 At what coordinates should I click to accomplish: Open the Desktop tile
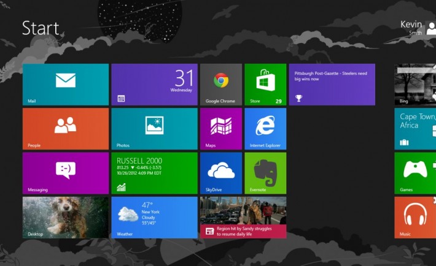pos(66,218)
